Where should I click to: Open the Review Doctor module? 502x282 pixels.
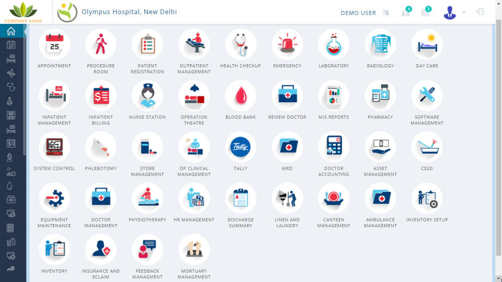click(287, 96)
